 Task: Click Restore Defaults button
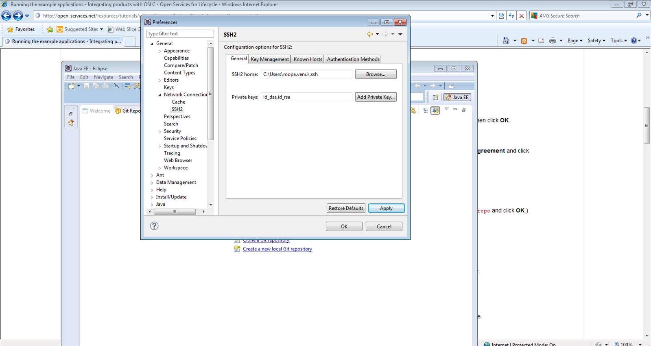(346, 208)
